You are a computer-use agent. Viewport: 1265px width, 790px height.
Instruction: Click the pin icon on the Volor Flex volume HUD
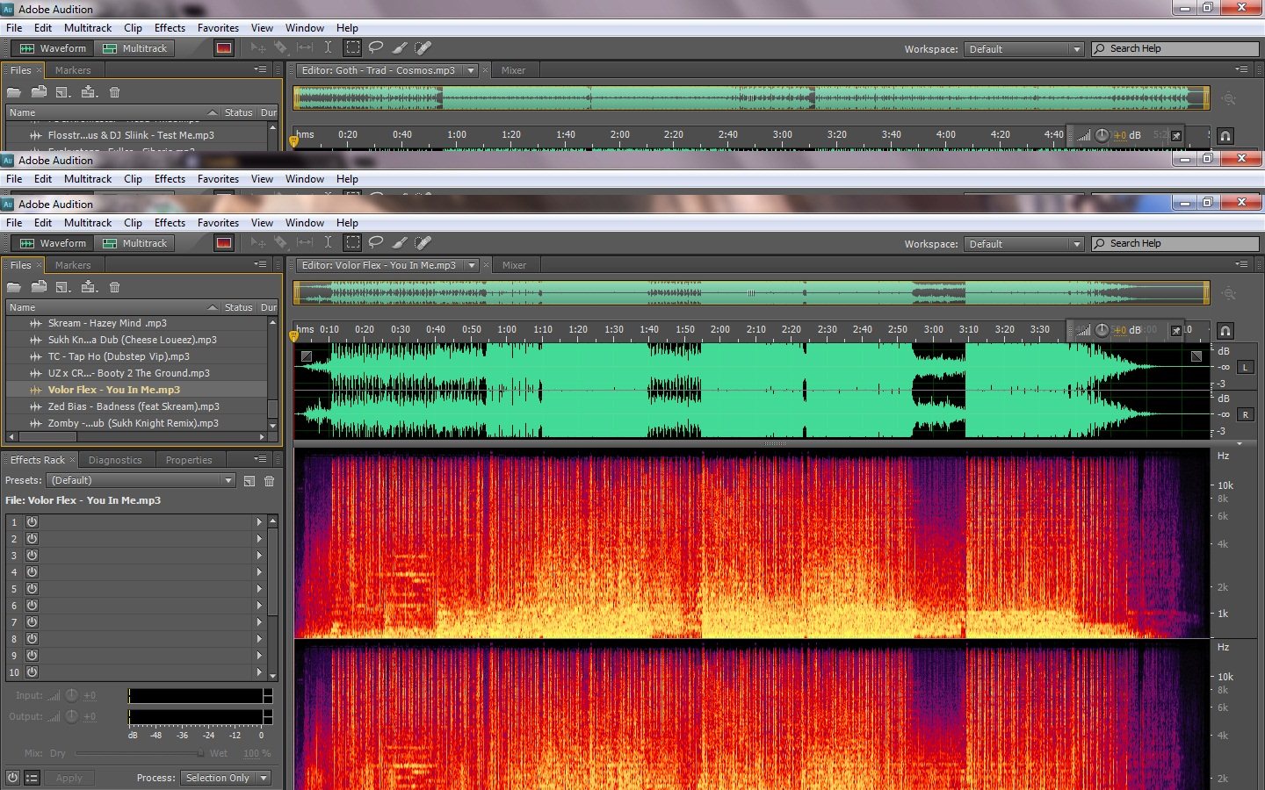tap(1176, 331)
